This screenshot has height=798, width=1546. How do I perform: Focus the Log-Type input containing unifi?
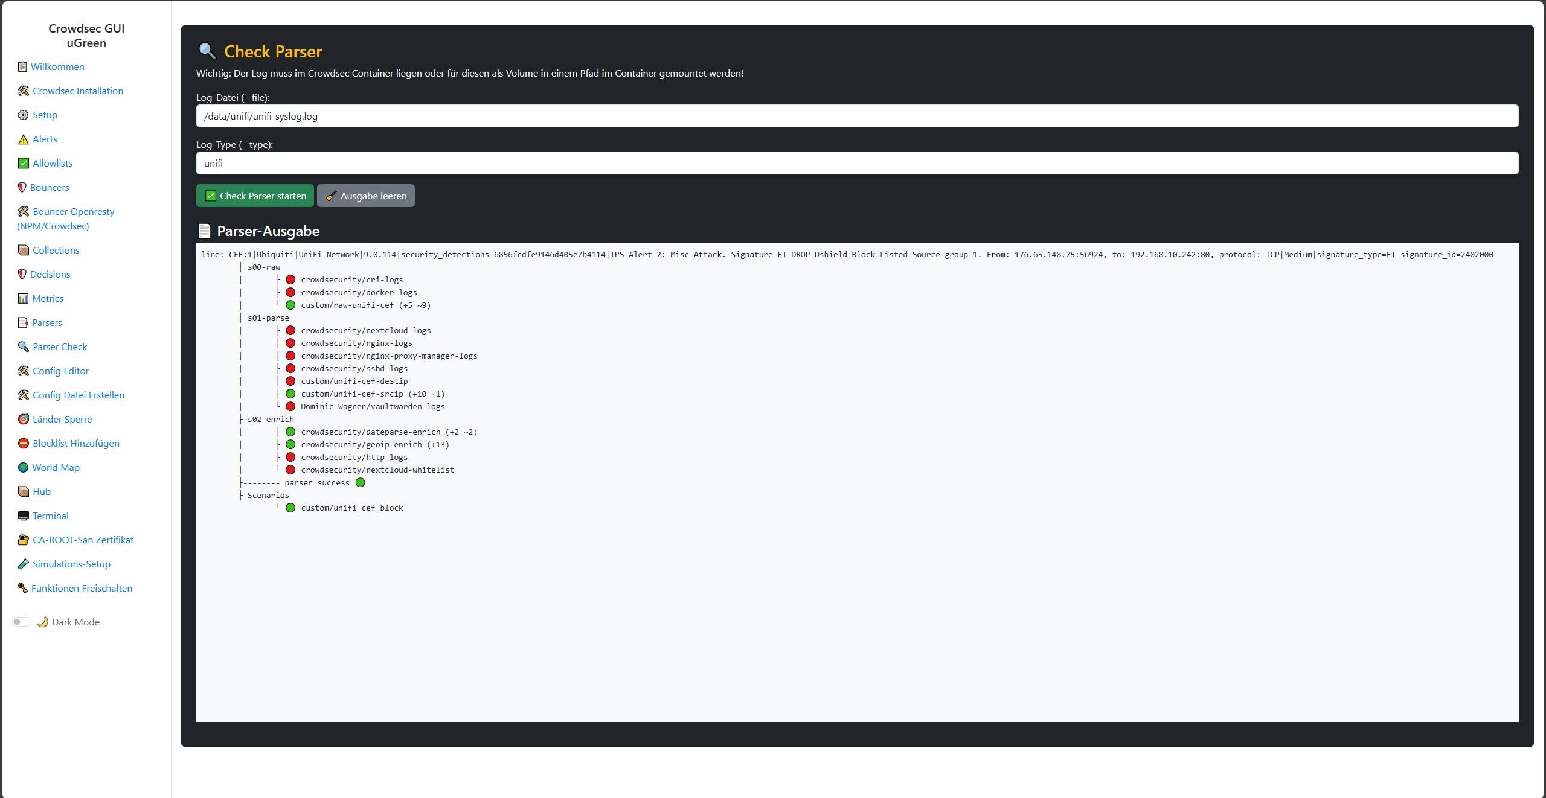[x=857, y=163]
